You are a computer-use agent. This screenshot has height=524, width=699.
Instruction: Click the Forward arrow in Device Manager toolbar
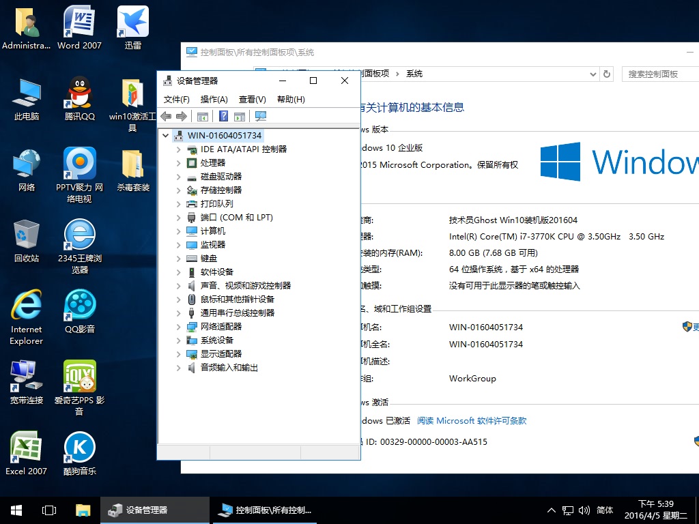click(182, 116)
